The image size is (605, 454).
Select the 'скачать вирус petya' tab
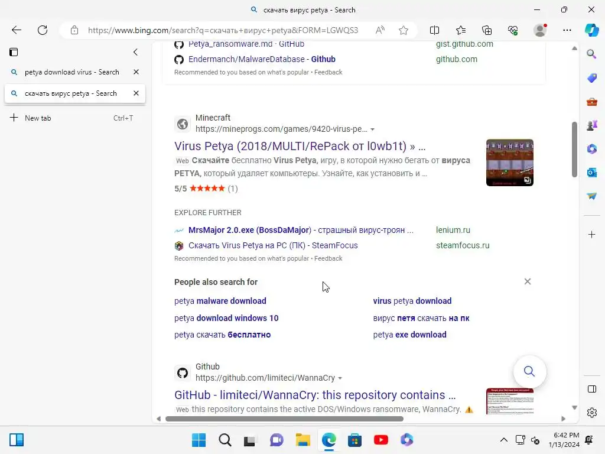[71, 93]
